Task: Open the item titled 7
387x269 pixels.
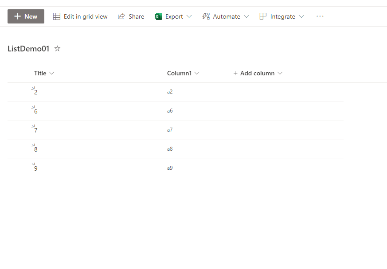Action: coord(36,130)
